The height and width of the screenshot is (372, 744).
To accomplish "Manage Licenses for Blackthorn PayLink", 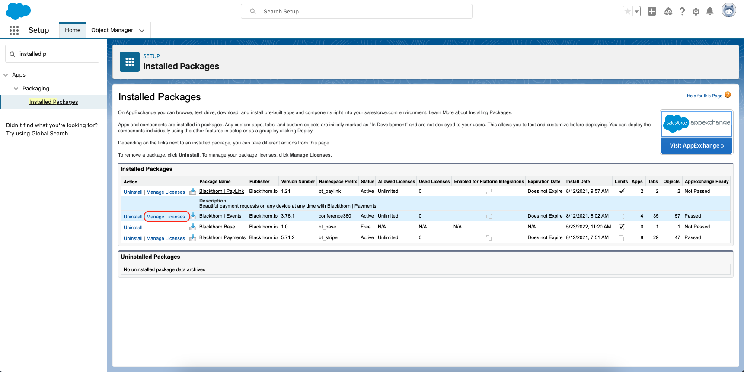I will [x=166, y=192].
